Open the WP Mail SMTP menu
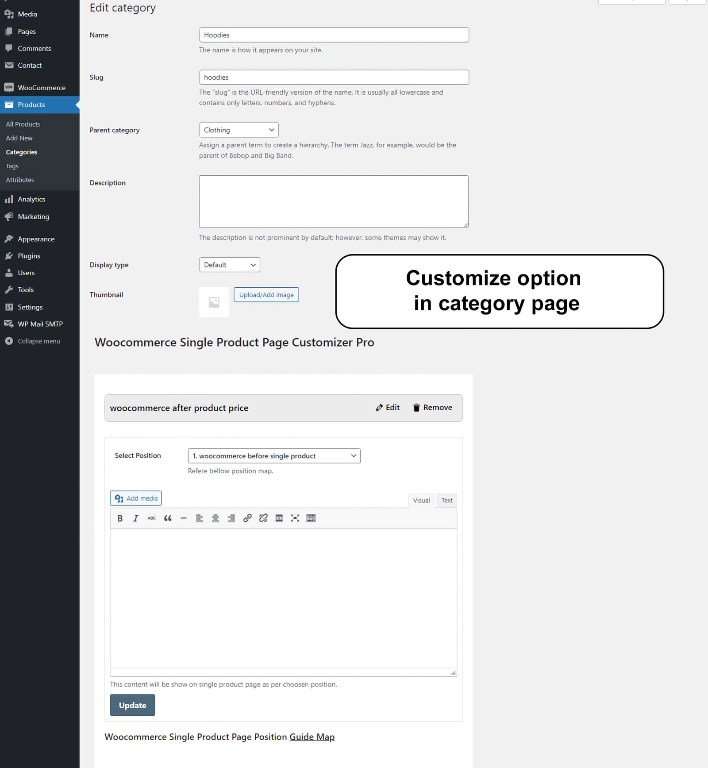The width and height of the screenshot is (708, 768). coord(40,324)
